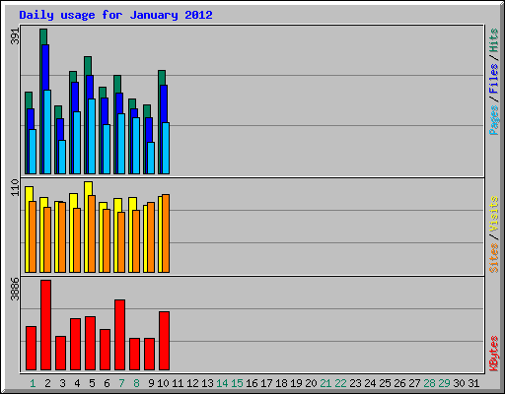The width and height of the screenshot is (505, 394).
Task: Click green day label 14 on the x-axis
Action: (x=222, y=383)
